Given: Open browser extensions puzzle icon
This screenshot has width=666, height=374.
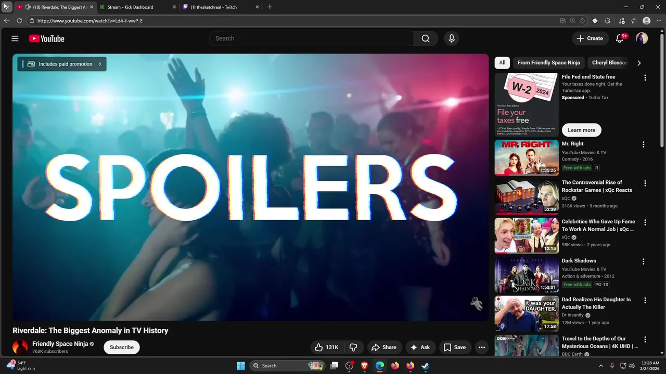Looking at the screenshot, I should click(608, 21).
